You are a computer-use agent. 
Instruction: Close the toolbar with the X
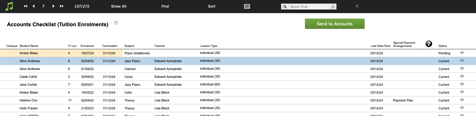pos(357,6)
